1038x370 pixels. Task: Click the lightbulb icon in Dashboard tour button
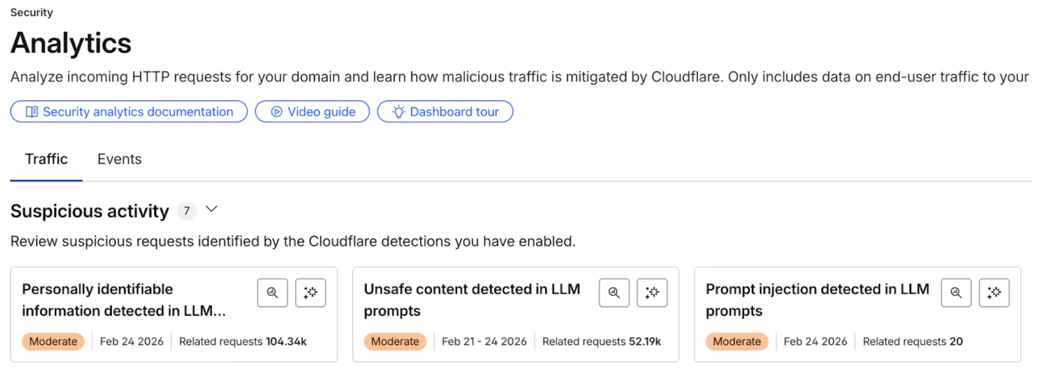(399, 112)
